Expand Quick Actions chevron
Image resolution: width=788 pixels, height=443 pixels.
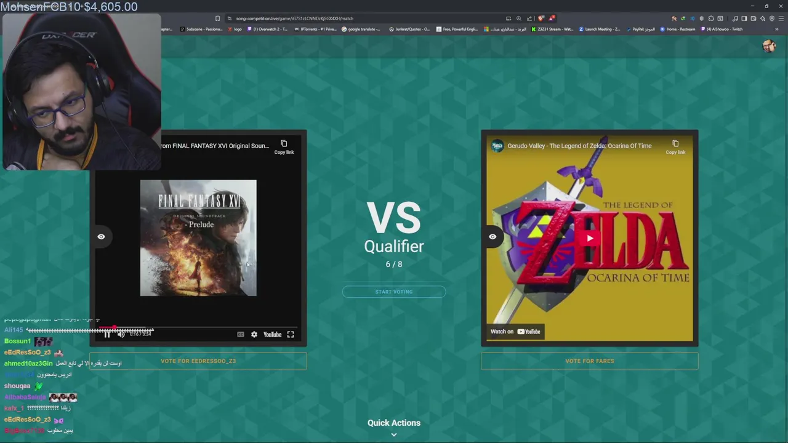(x=394, y=434)
